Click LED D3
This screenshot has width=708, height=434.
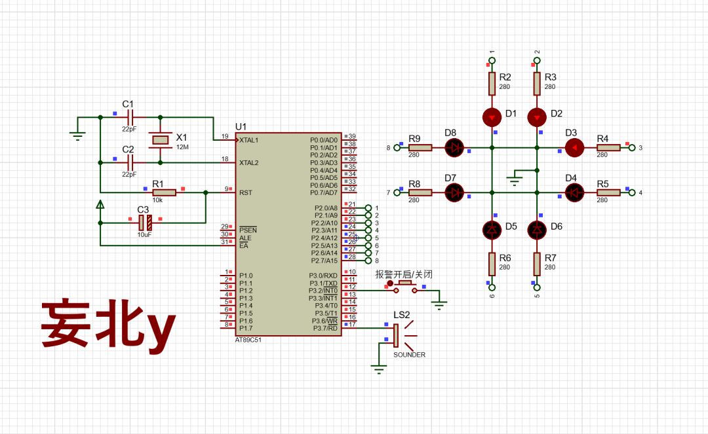[x=574, y=147]
